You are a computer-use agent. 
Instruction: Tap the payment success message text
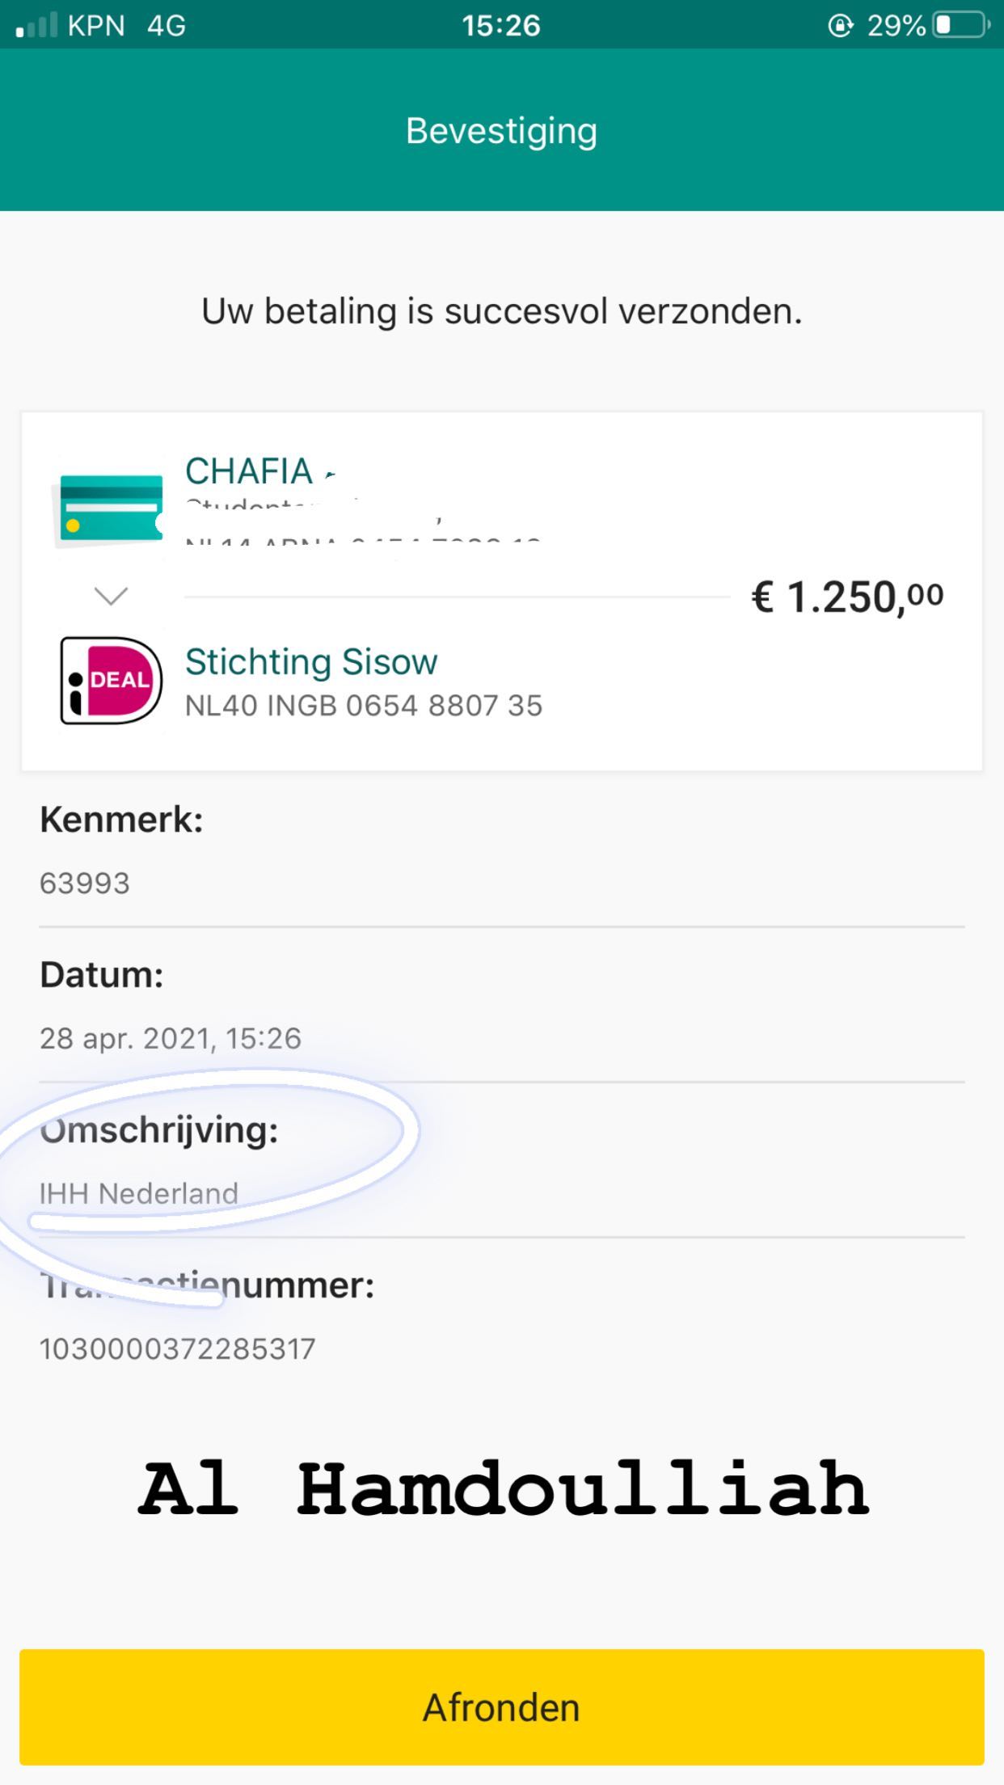pos(501,311)
